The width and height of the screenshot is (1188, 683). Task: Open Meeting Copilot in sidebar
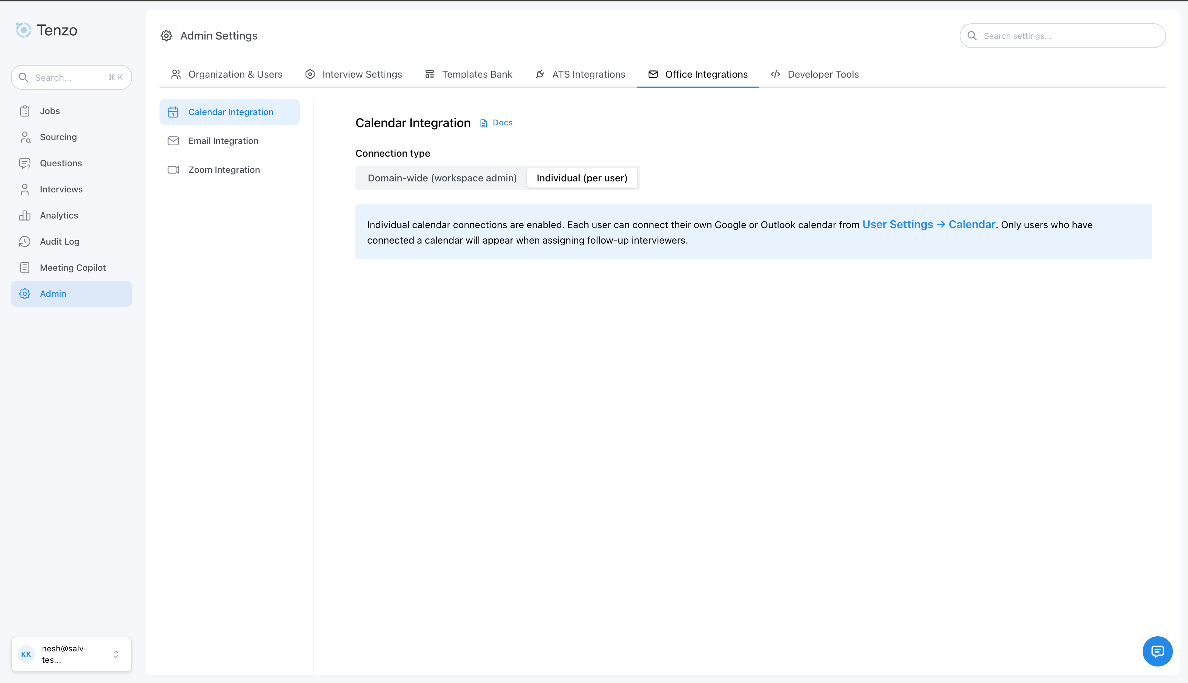(x=71, y=268)
